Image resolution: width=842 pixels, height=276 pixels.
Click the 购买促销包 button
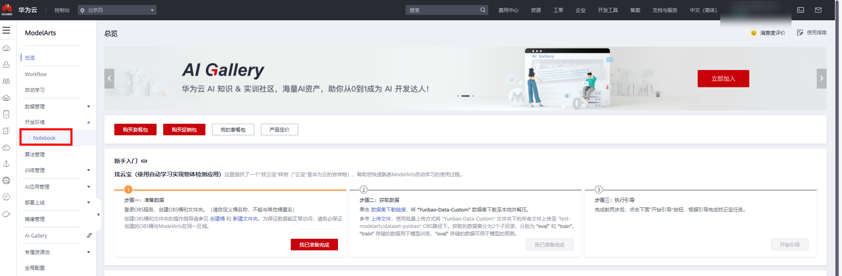pyautogui.click(x=184, y=130)
